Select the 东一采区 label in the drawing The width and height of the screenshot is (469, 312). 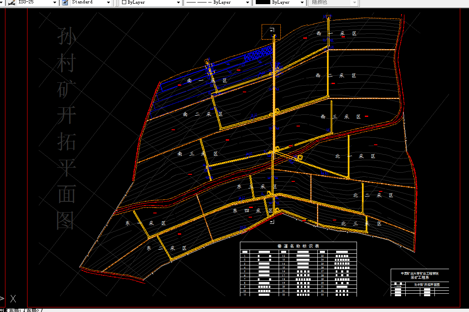pos(145,223)
